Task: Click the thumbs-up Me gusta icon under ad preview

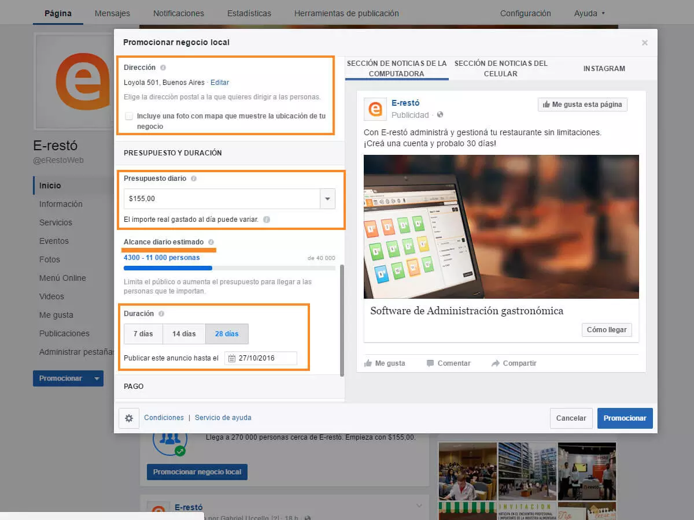Action: point(368,363)
